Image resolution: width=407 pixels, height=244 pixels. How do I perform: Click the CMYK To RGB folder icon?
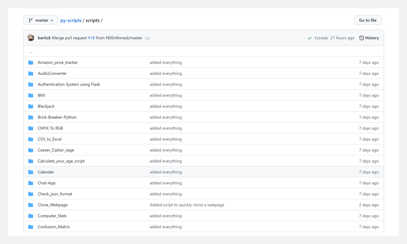tap(31, 128)
